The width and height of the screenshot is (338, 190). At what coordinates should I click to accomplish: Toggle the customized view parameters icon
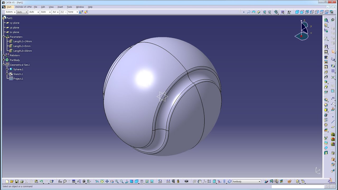[142, 182]
